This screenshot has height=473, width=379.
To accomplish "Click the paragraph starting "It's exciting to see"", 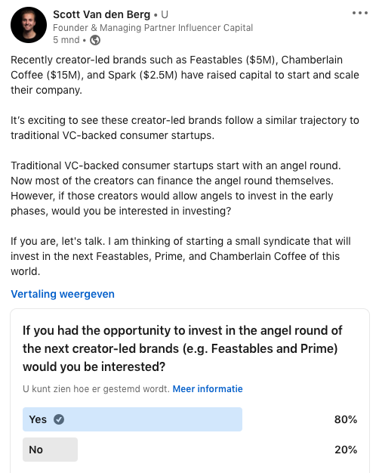I will pyautogui.click(x=185, y=128).
